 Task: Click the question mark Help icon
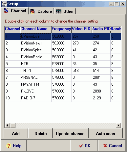[9, 146]
